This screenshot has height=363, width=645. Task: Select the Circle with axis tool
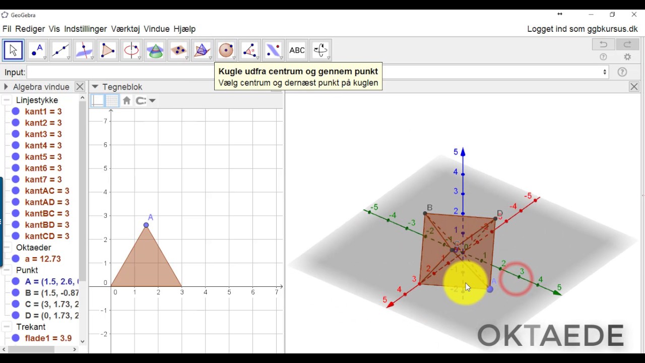point(132,50)
